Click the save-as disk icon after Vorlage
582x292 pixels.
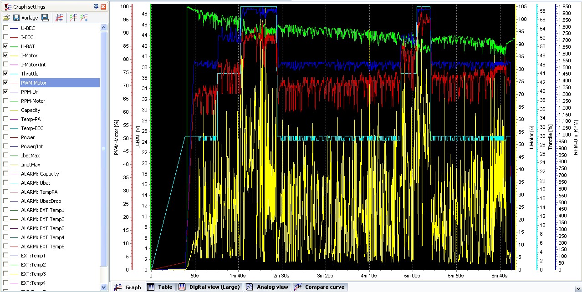(45, 18)
